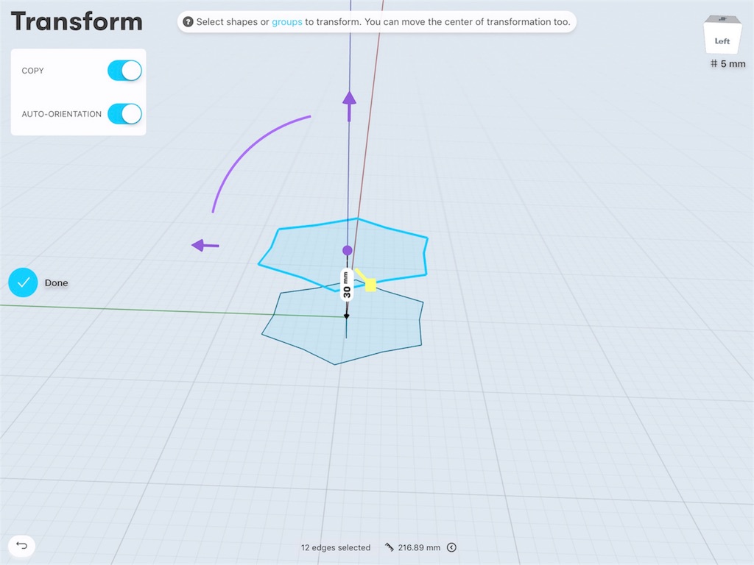This screenshot has height=565, width=754.
Task: Tap the undo arrow button
Action: click(21, 546)
